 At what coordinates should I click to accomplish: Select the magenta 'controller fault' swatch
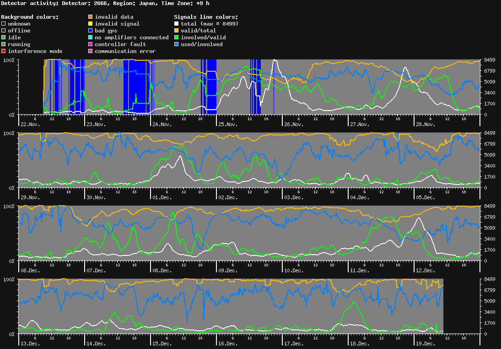click(x=90, y=44)
